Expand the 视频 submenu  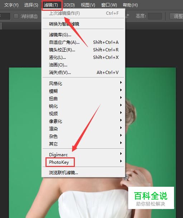click(x=83, y=113)
